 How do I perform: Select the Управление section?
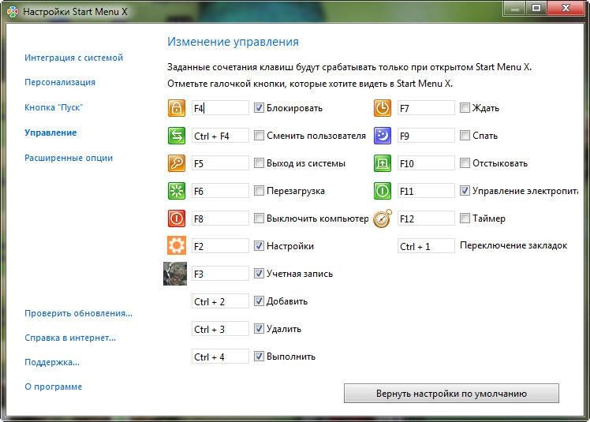tap(50, 133)
